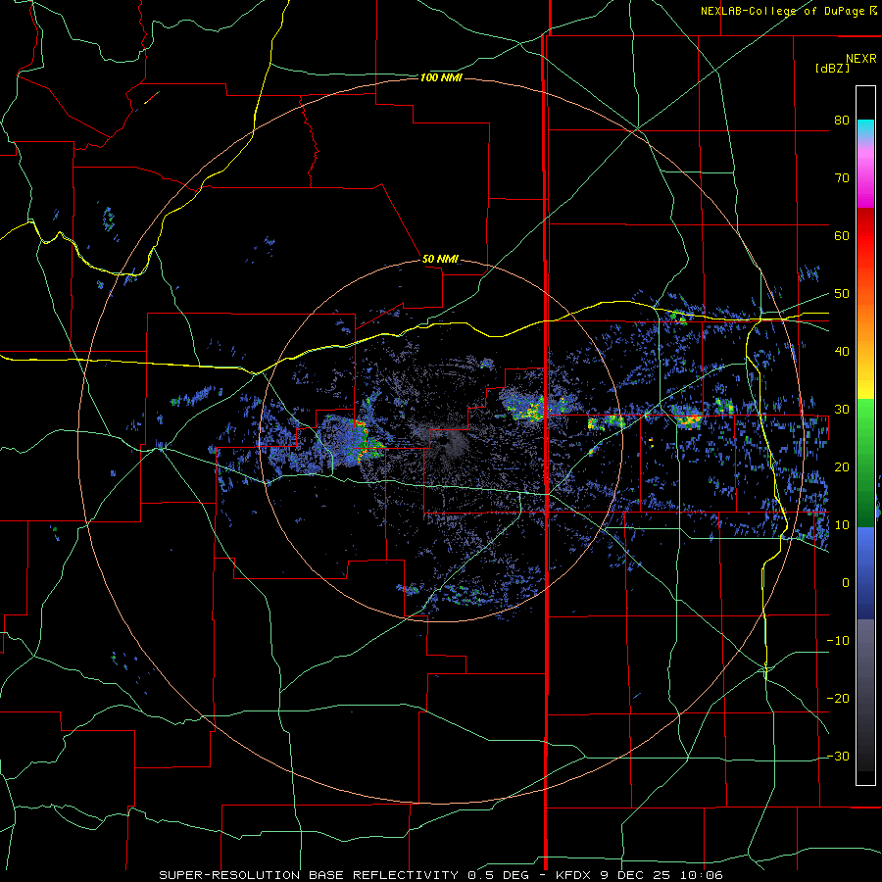
Task: Click the -10 value on the dBZ scale
Action: [838, 640]
